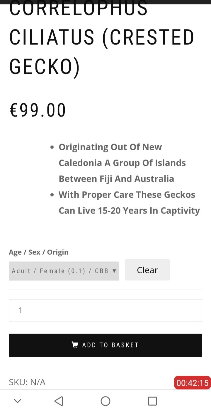Click the shopping cart icon on basket button
This screenshot has height=413, width=211.
point(75,345)
